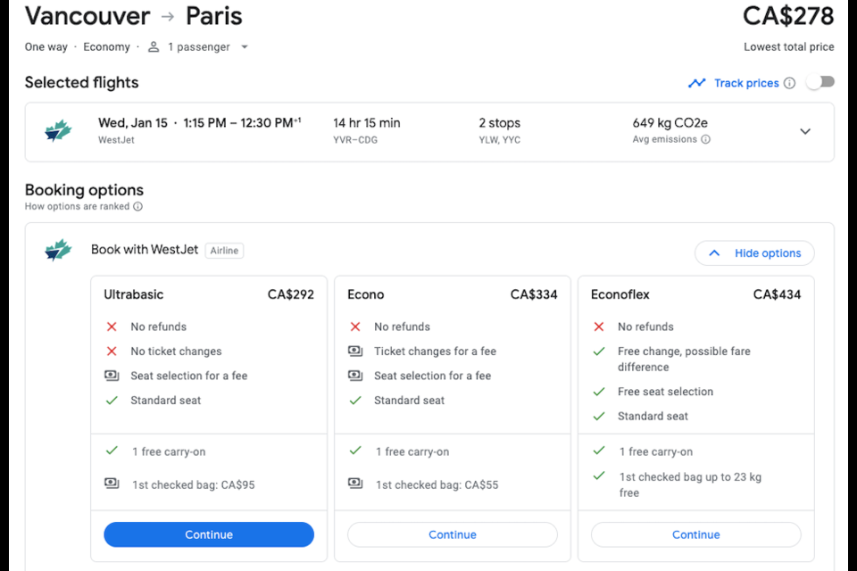Click the Vancouver to Paris heading
This screenshot has width=857, height=571.
[x=133, y=16]
